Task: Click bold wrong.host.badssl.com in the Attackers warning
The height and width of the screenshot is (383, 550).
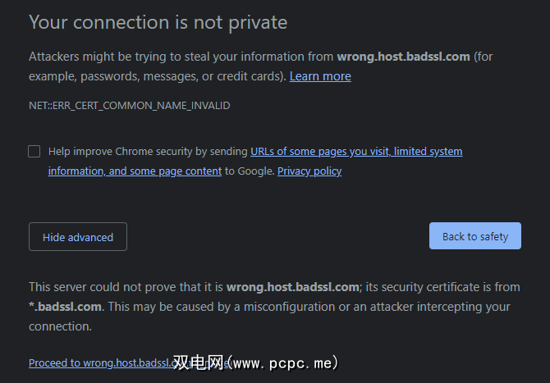Action: (x=403, y=57)
